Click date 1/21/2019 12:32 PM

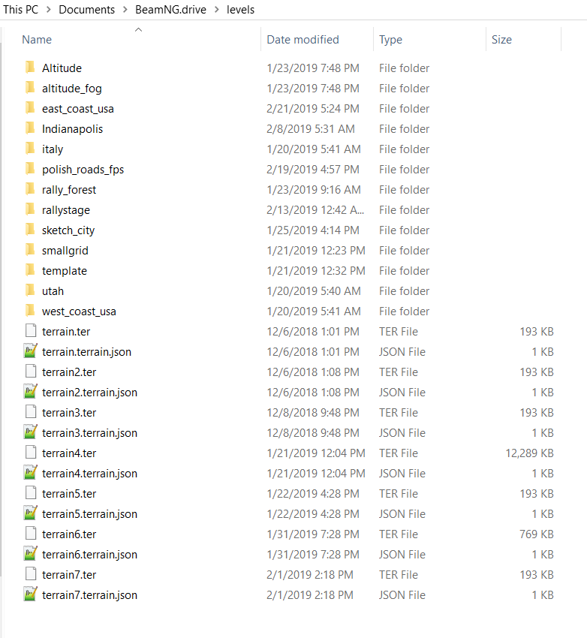316,270
